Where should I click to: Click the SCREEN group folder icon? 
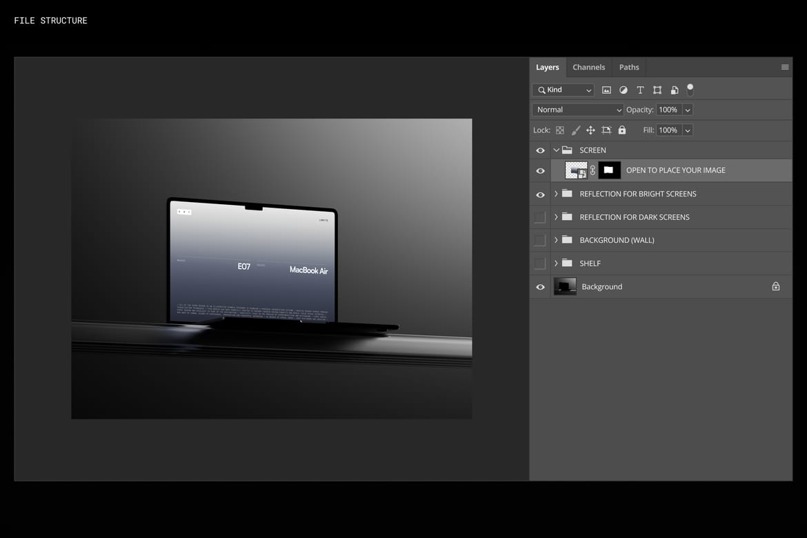(567, 150)
